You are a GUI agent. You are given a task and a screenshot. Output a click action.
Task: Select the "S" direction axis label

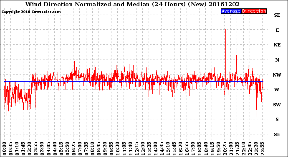pos(277,119)
